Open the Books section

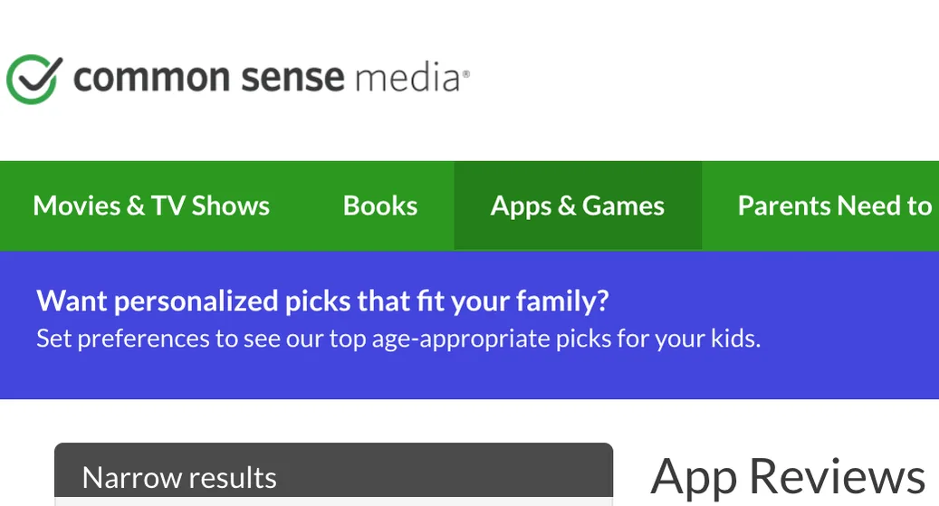380,205
